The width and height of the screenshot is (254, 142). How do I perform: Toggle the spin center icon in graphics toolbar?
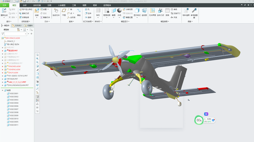click(x=37, y=100)
